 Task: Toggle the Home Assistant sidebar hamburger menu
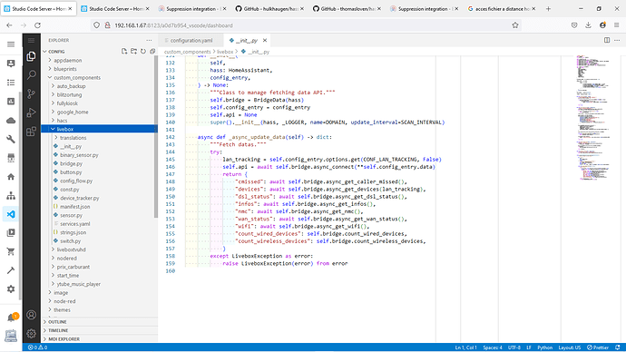click(11, 44)
